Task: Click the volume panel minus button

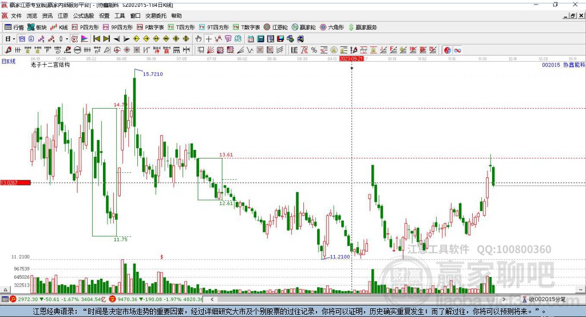Action: click(x=580, y=290)
